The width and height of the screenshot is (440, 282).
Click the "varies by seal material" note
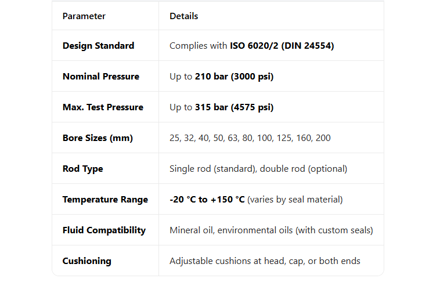pos(295,200)
